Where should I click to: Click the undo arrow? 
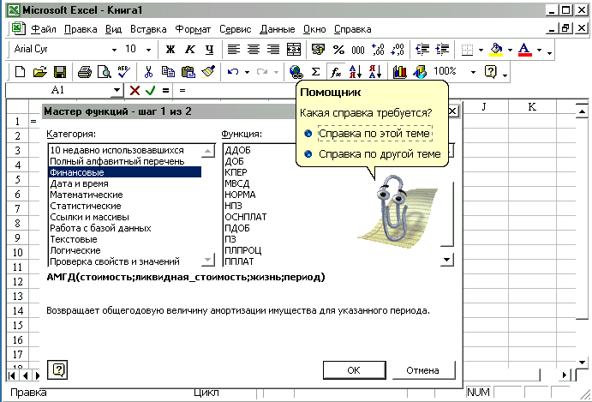(x=233, y=72)
